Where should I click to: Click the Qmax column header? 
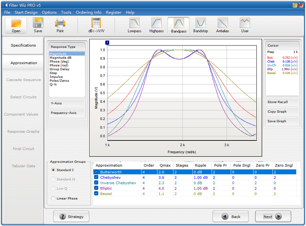click(165, 165)
